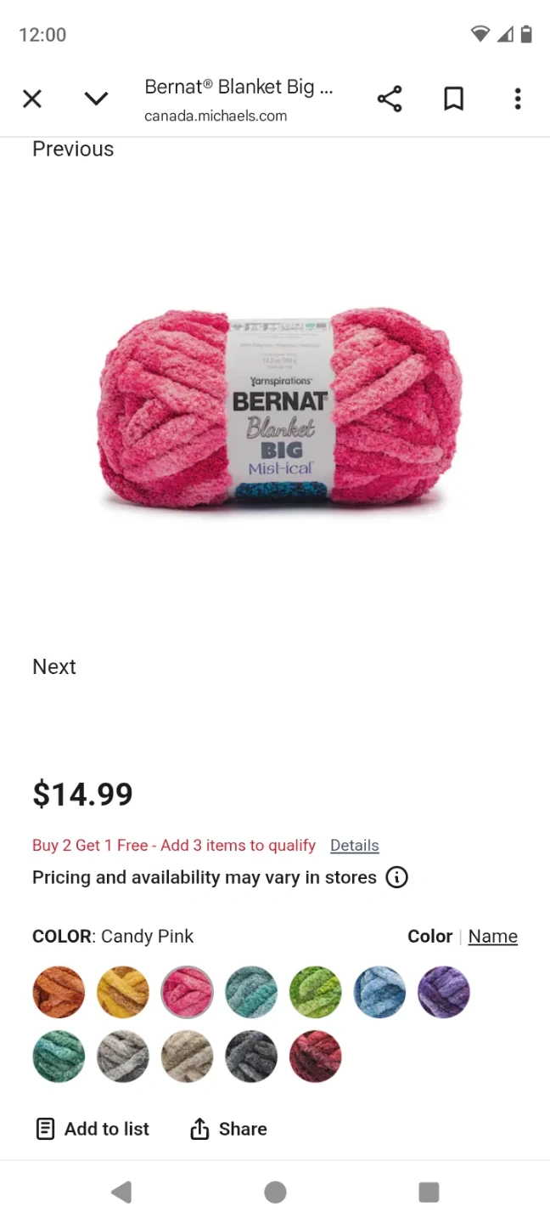Pick the purple yarn color swatch
The height and width of the screenshot is (1224, 550).
pyautogui.click(x=444, y=992)
